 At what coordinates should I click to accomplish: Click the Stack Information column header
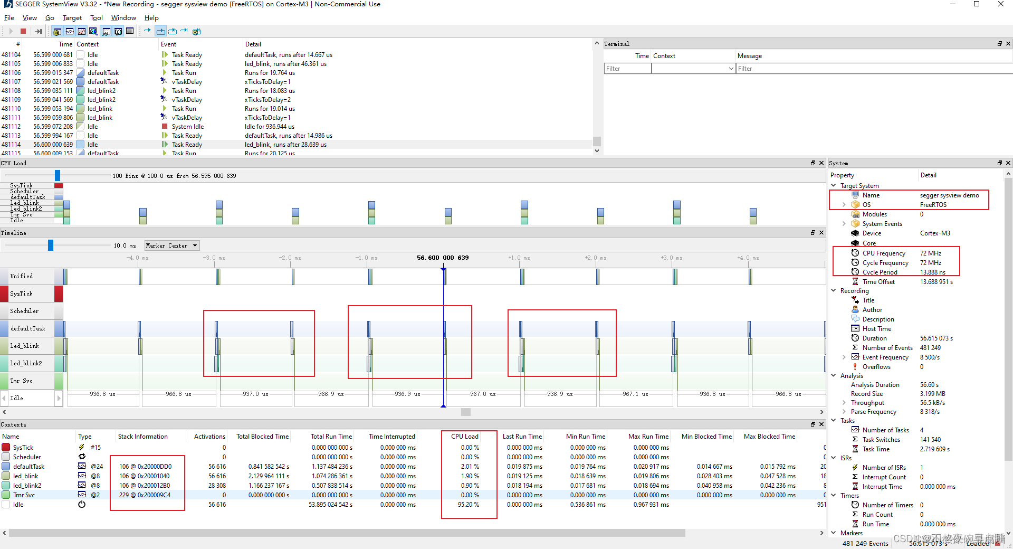(143, 437)
